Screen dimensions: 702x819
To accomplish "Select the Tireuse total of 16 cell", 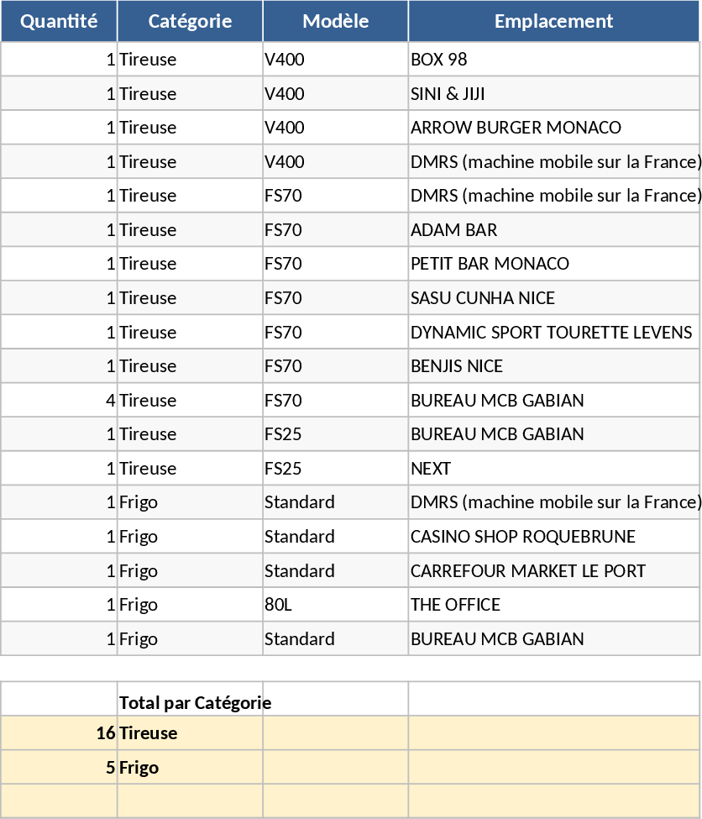I will pyautogui.click(x=60, y=733).
